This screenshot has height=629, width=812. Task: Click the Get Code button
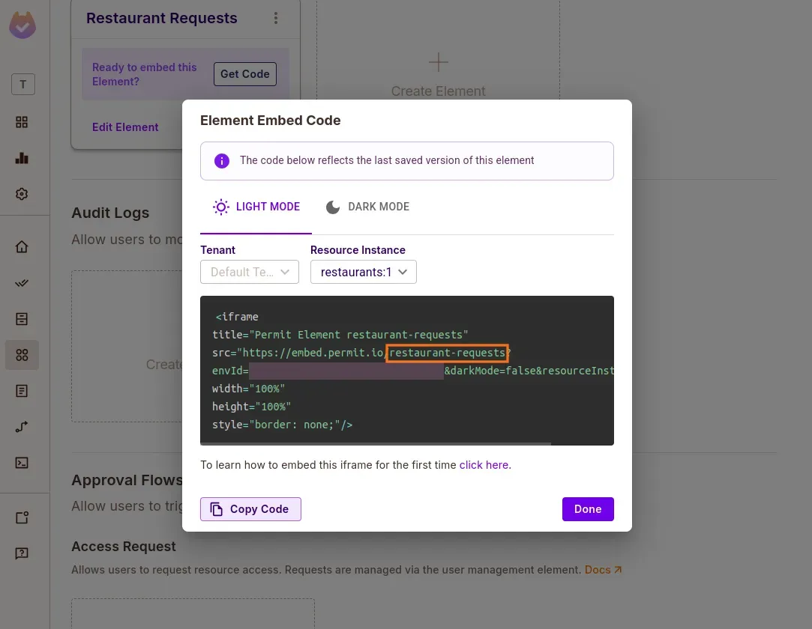(x=244, y=74)
